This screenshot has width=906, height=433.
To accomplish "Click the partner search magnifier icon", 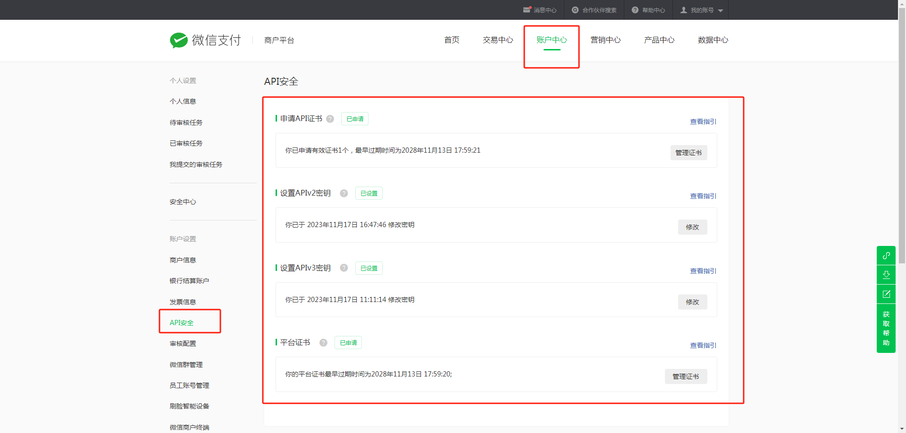I will click(575, 10).
